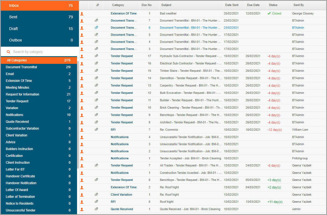Select Subcontractor Variation category
The height and width of the screenshot is (215, 327).
click(x=39, y=129)
